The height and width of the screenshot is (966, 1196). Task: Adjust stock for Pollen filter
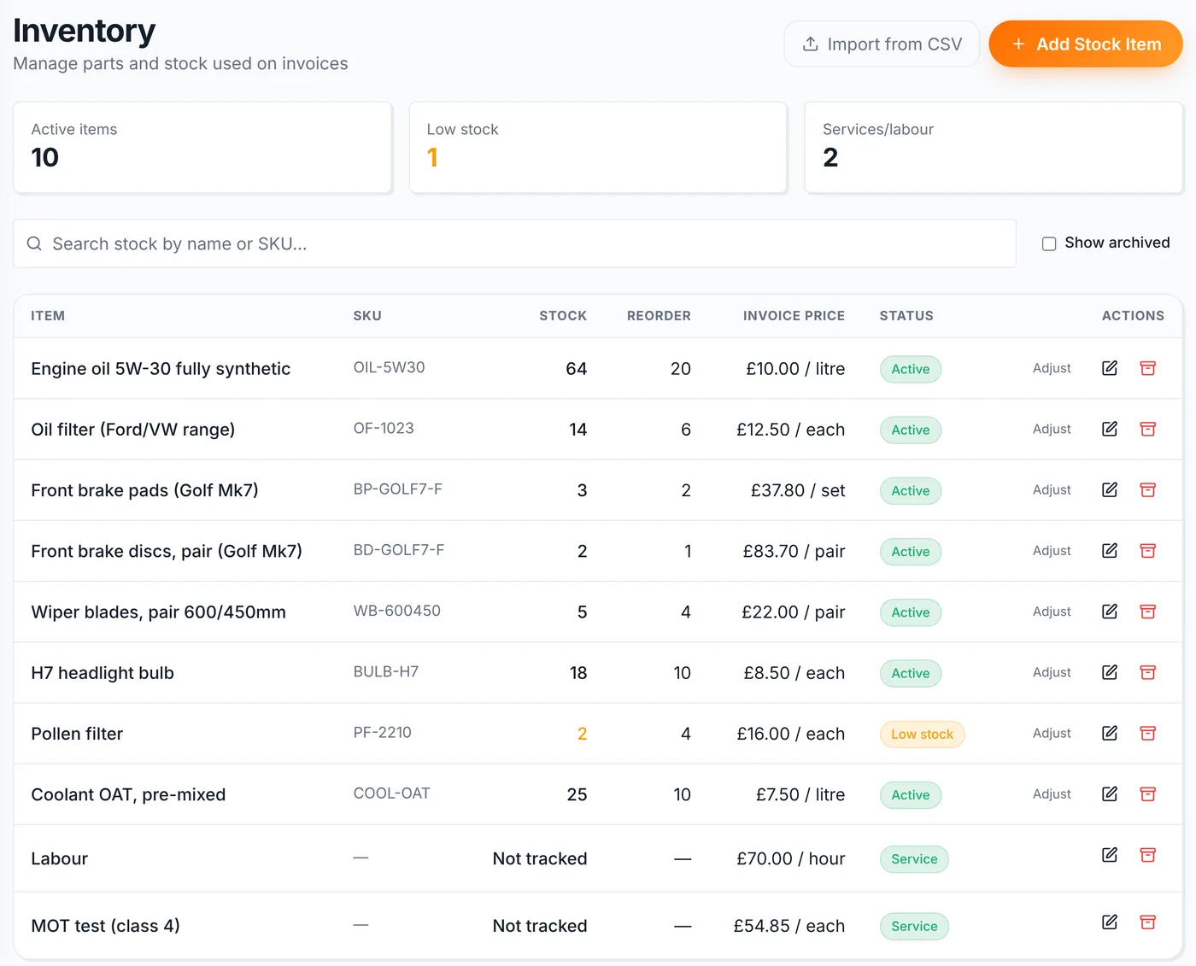[x=1052, y=733]
